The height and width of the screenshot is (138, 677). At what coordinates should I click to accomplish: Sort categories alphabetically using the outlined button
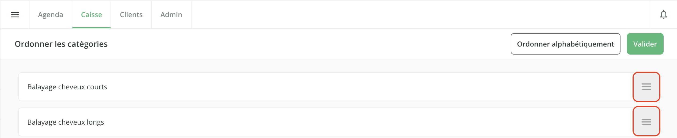565,44
